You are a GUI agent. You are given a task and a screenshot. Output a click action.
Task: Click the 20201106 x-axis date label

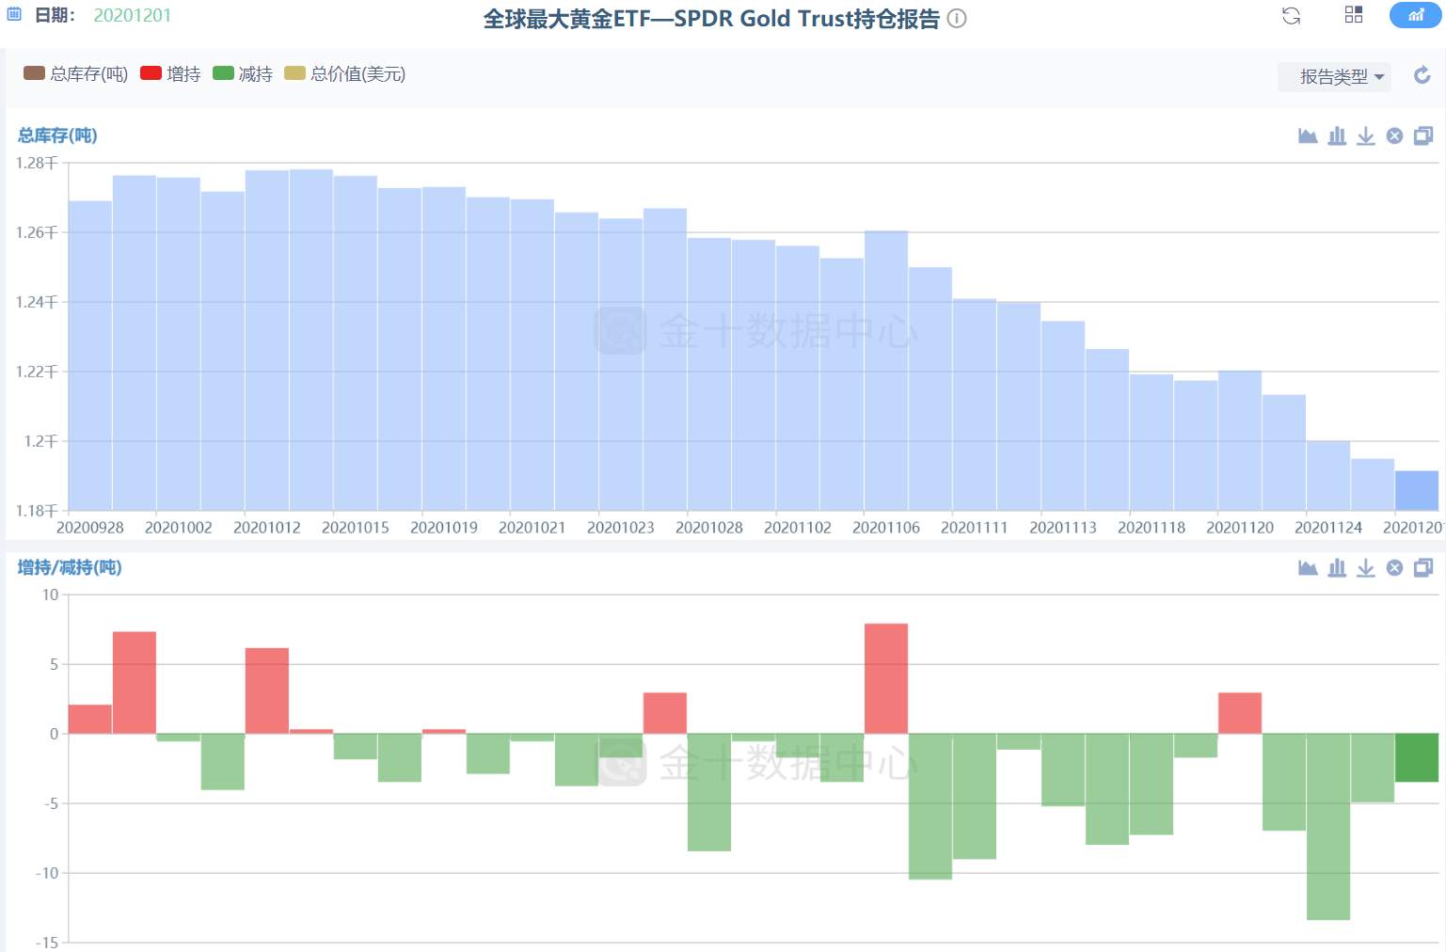coord(886,528)
